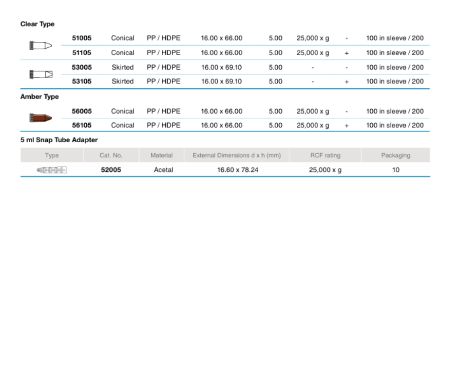The width and height of the screenshot is (458, 384).
Task: Click the amber conical tube image
Action: click(x=40, y=118)
